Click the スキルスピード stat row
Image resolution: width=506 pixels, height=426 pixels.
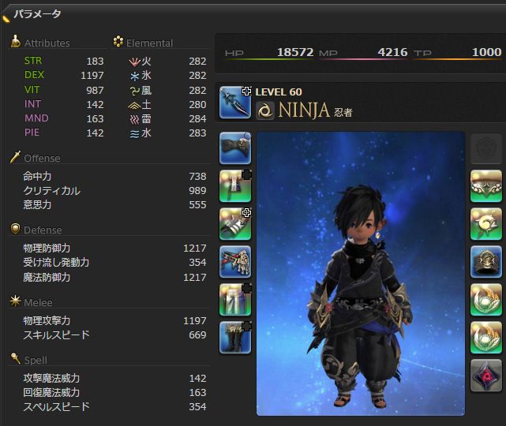114,334
